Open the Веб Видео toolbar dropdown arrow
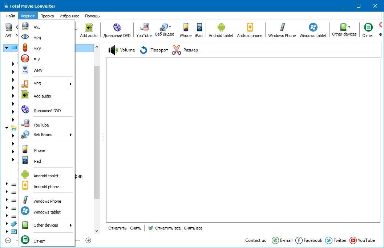384x248 pixels. [170, 27]
